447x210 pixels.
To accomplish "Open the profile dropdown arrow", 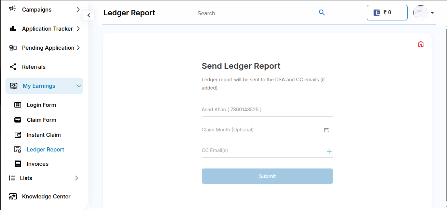I will [x=432, y=13].
